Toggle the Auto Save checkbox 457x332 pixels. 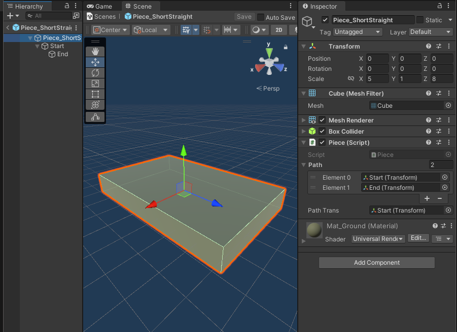[261, 17]
